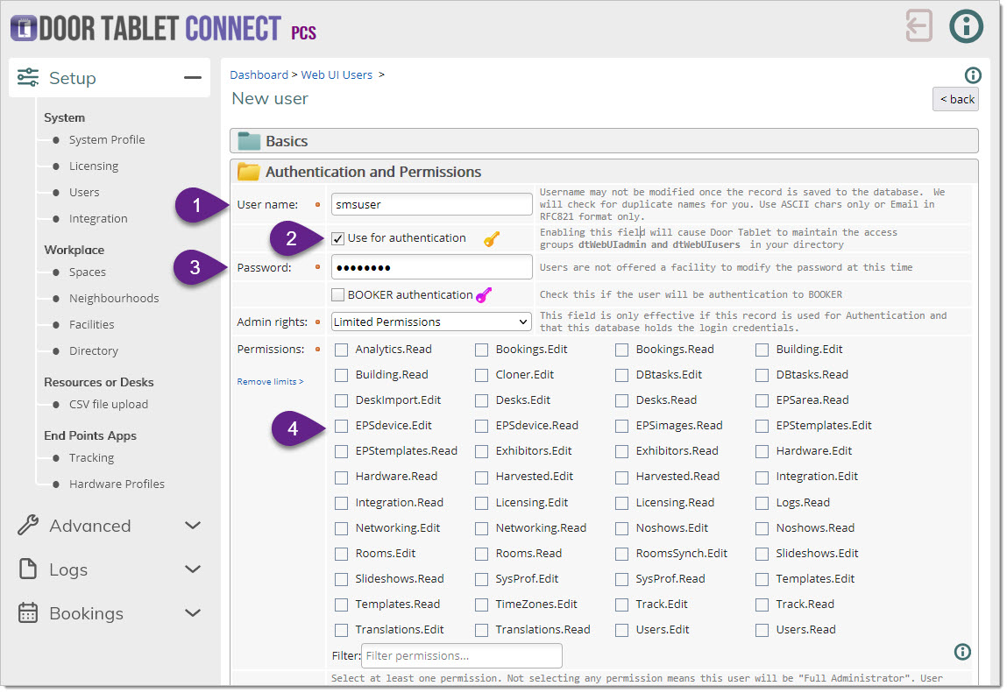Click the logout icon in the header
1007x693 pixels.
(x=918, y=25)
